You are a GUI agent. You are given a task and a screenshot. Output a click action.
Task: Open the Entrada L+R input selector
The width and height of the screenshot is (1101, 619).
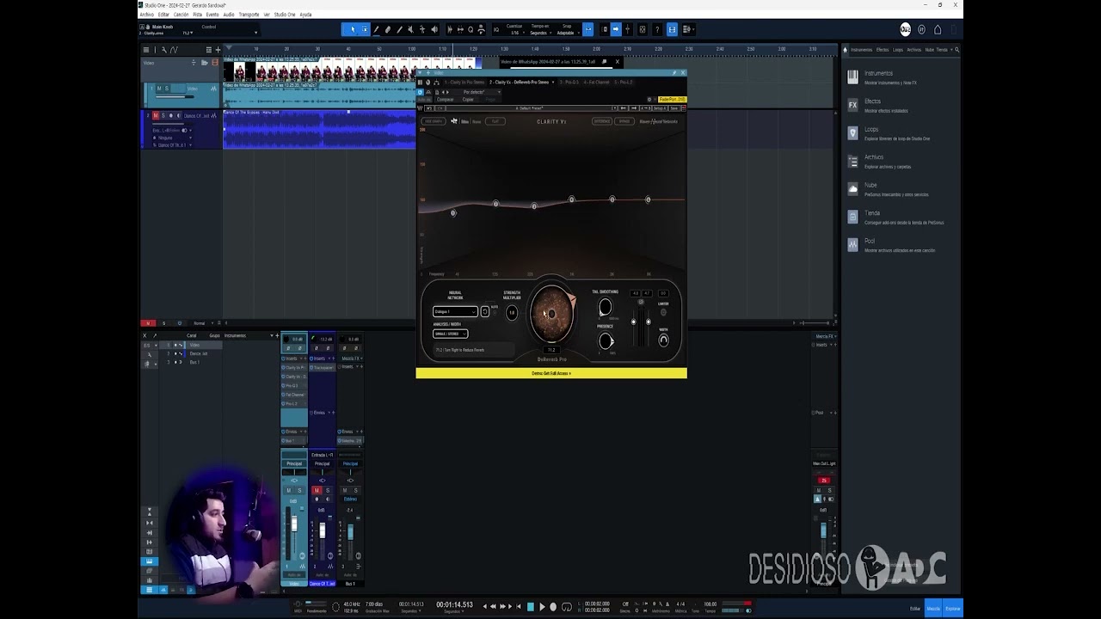[x=323, y=455]
